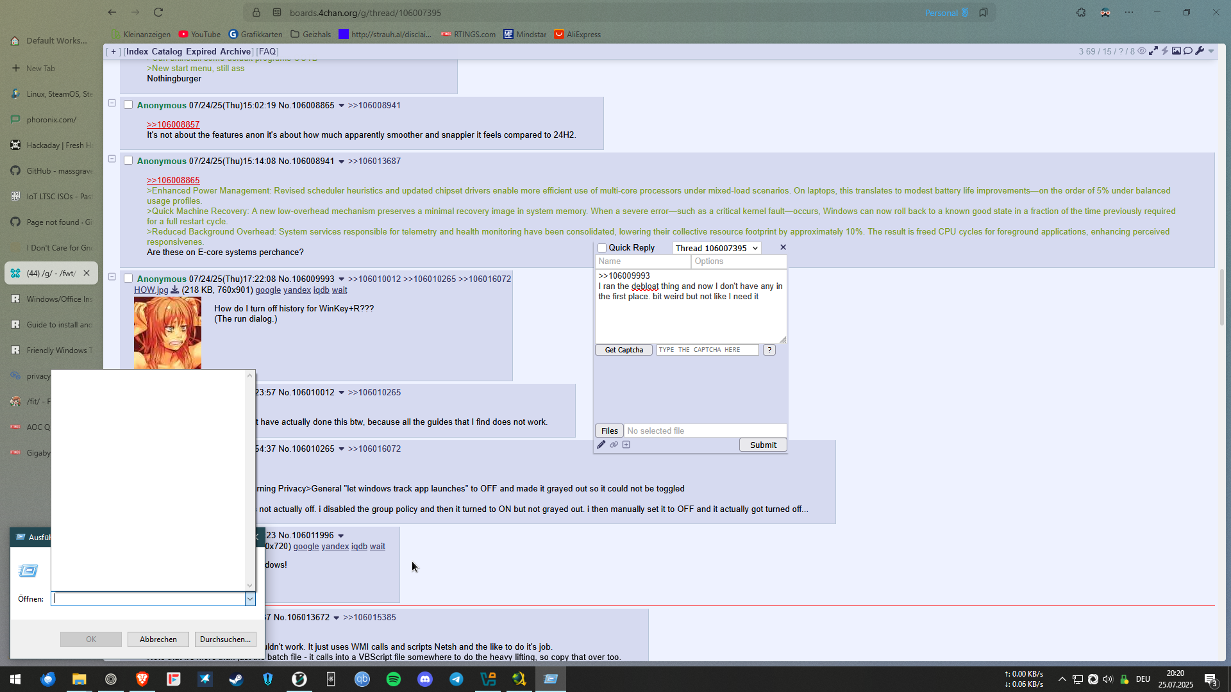The height and width of the screenshot is (692, 1231).
Task: Open the browser extensions puzzle icon
Action: coord(1081,12)
